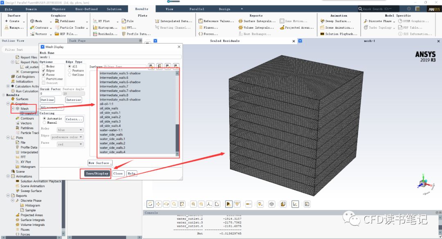
Task: Switch to the View ribbon tab
Action: click(169, 9)
